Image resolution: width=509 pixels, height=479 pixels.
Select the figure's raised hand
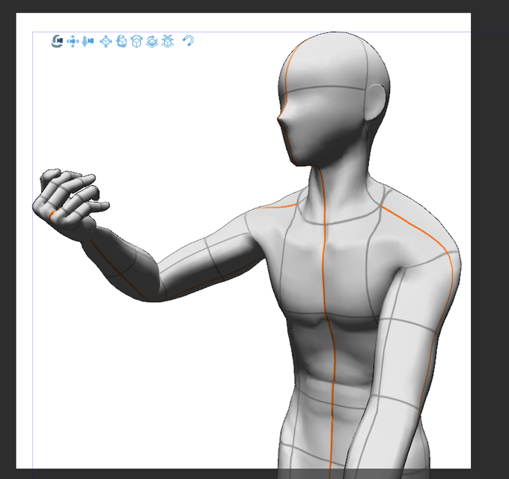70,203
